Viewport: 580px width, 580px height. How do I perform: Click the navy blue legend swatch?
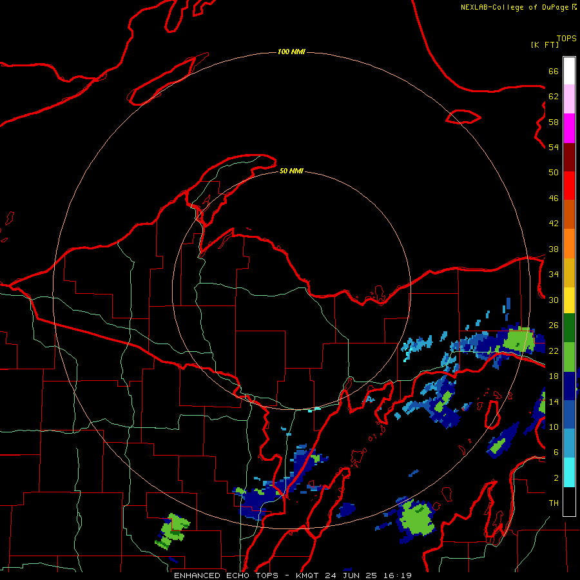tap(569, 386)
